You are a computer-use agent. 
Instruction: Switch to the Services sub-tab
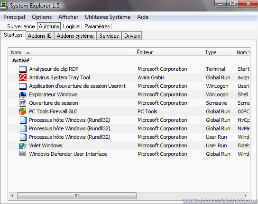click(109, 36)
